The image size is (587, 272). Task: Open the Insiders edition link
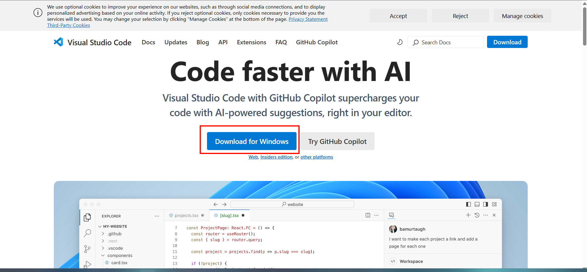pyautogui.click(x=276, y=157)
